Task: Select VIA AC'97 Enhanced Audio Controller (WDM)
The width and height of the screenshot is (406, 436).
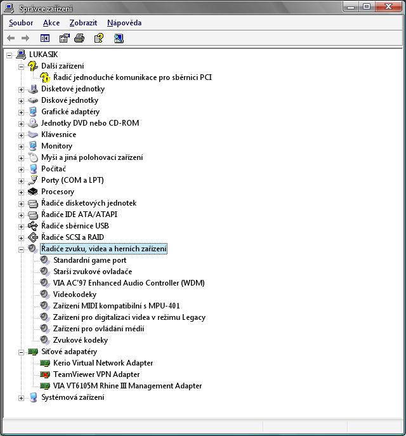Action: 129,283
